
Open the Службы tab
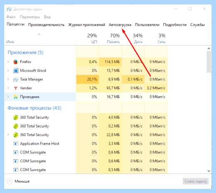[x=197, y=25]
